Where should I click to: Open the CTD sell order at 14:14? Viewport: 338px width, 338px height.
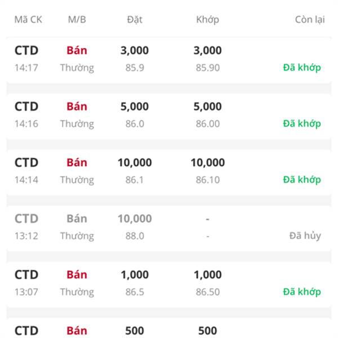[169, 172]
